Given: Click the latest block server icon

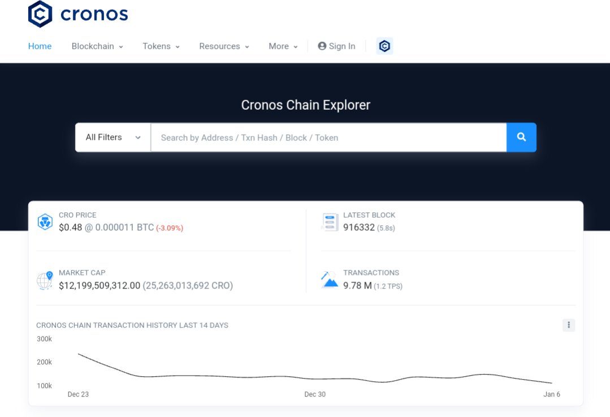Looking at the screenshot, I should tap(330, 222).
